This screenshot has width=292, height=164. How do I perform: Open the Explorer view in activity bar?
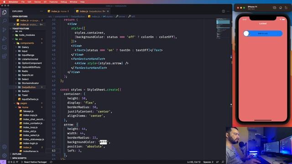point(4,12)
